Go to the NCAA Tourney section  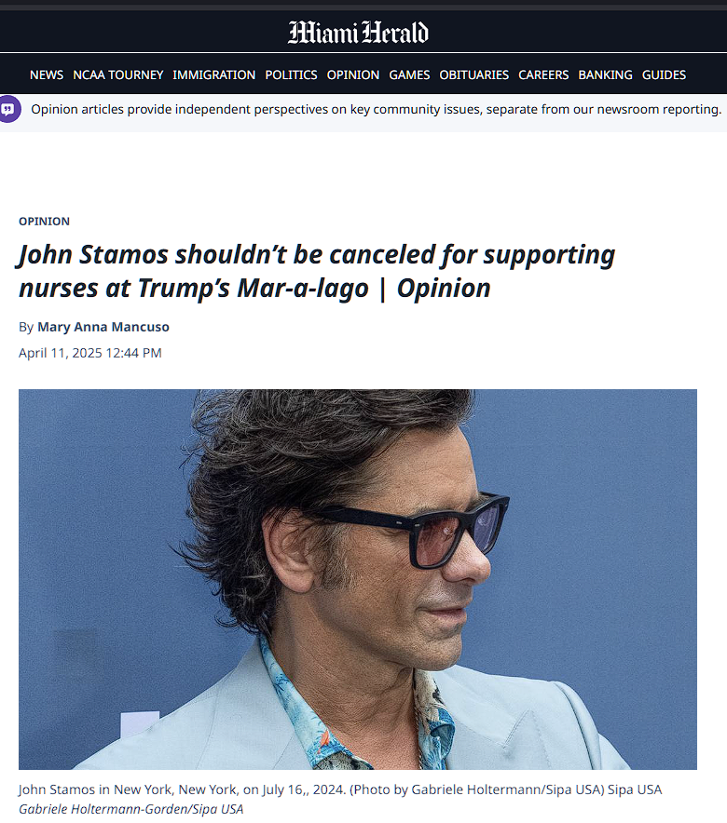click(117, 75)
